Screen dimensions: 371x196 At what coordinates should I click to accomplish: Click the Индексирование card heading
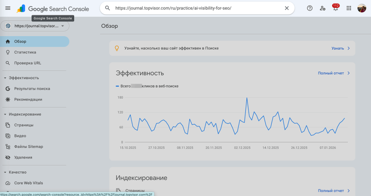pos(141,178)
